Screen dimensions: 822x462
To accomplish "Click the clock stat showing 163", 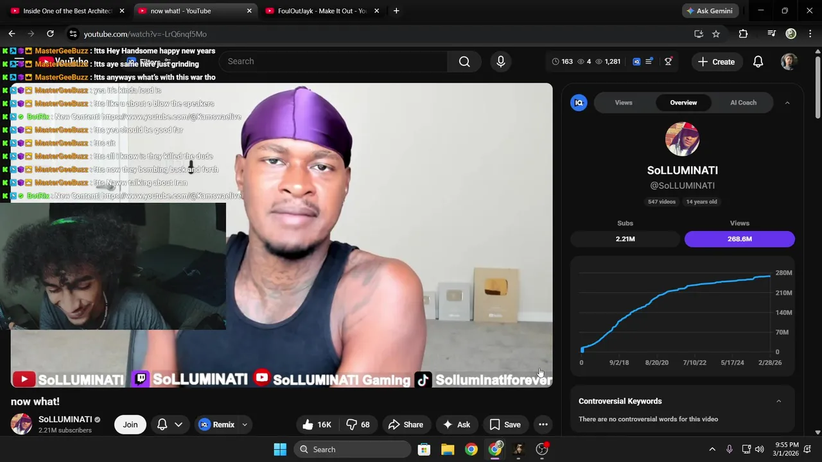I will point(562,62).
